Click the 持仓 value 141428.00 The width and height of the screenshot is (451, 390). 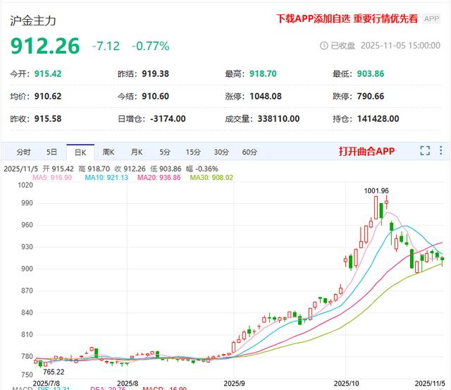click(x=378, y=119)
